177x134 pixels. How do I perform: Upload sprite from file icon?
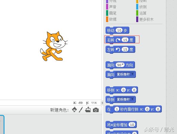pyautogui.click(x=88, y=110)
